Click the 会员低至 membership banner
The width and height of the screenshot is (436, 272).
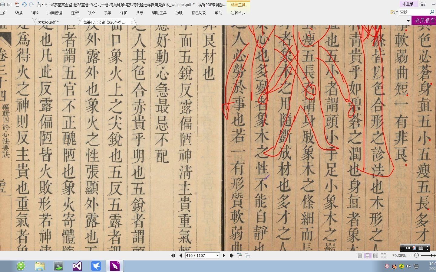pyautogui.click(x=424, y=20)
